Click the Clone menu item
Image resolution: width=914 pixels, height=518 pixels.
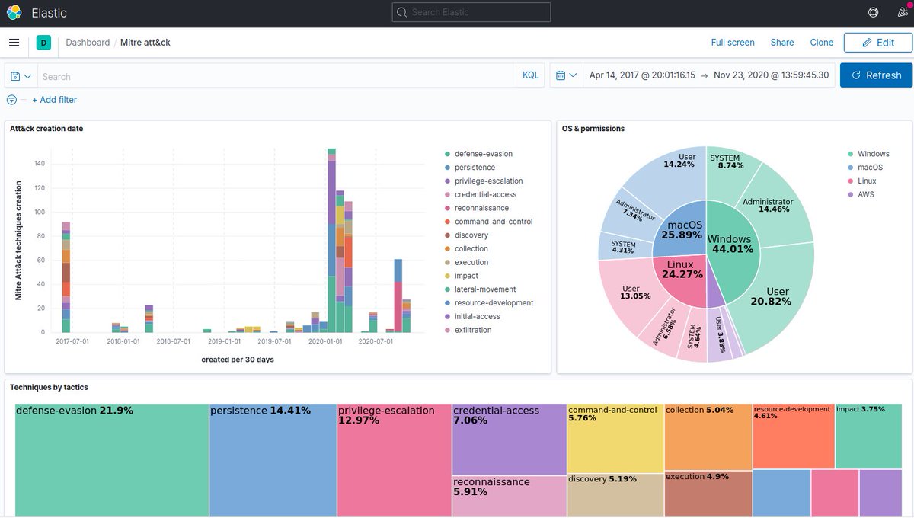pyautogui.click(x=821, y=43)
